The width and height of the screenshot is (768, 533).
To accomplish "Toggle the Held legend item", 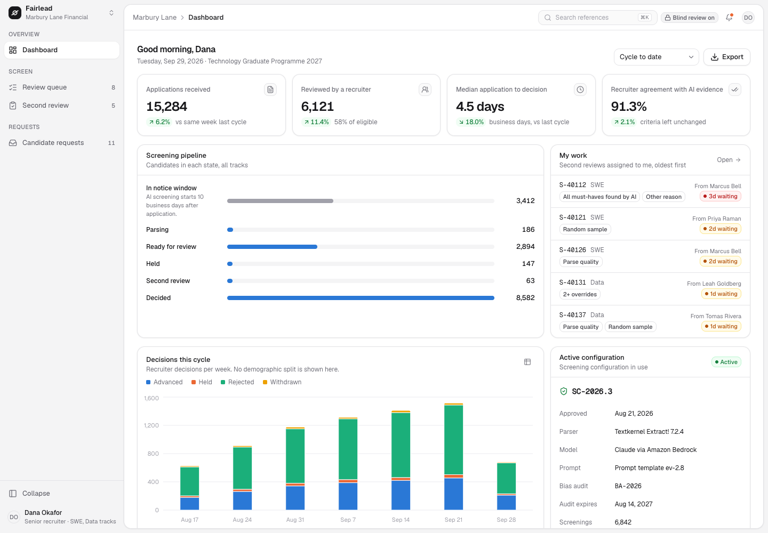I will pos(202,382).
